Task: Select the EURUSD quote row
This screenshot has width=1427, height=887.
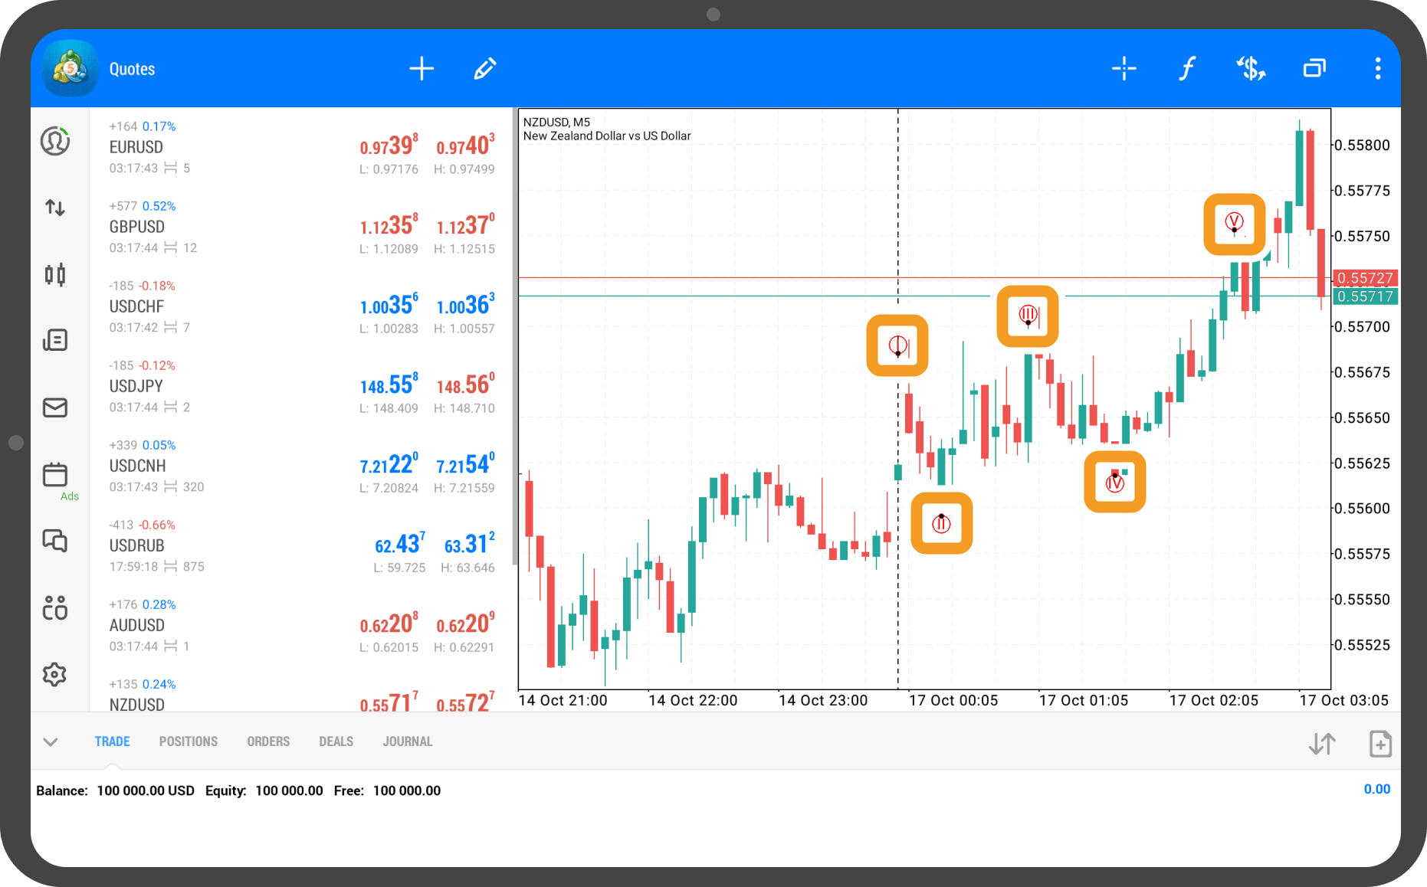Action: (300, 147)
